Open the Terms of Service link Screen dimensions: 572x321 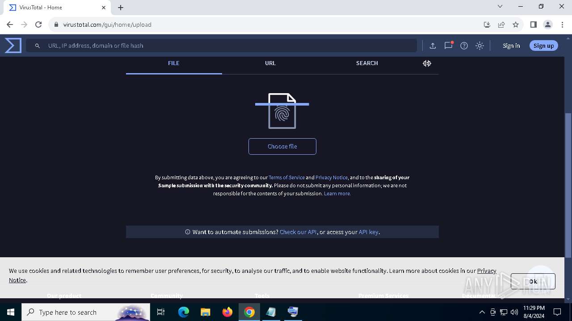[x=286, y=177]
